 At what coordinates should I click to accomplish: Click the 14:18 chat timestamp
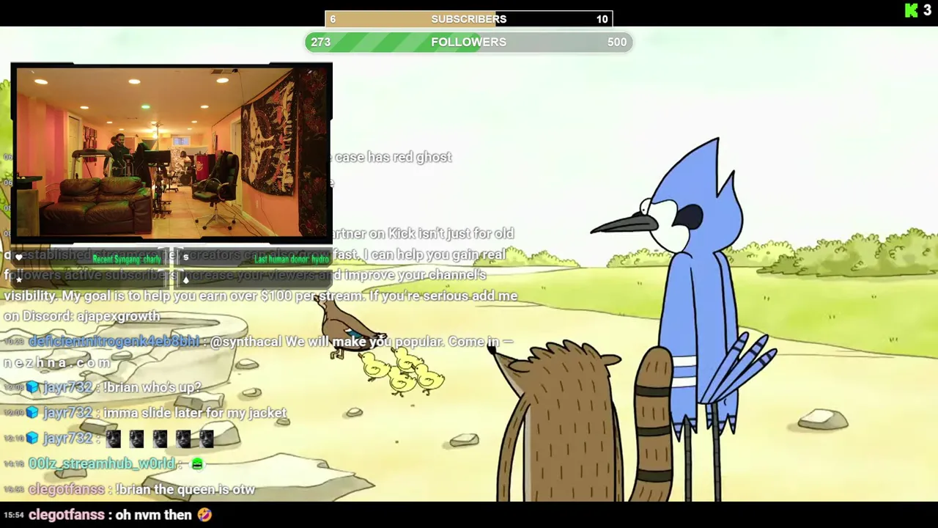(x=14, y=464)
